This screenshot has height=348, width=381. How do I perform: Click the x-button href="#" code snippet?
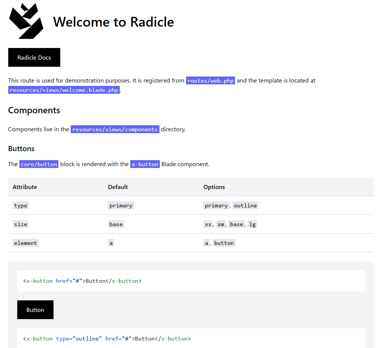click(191, 281)
